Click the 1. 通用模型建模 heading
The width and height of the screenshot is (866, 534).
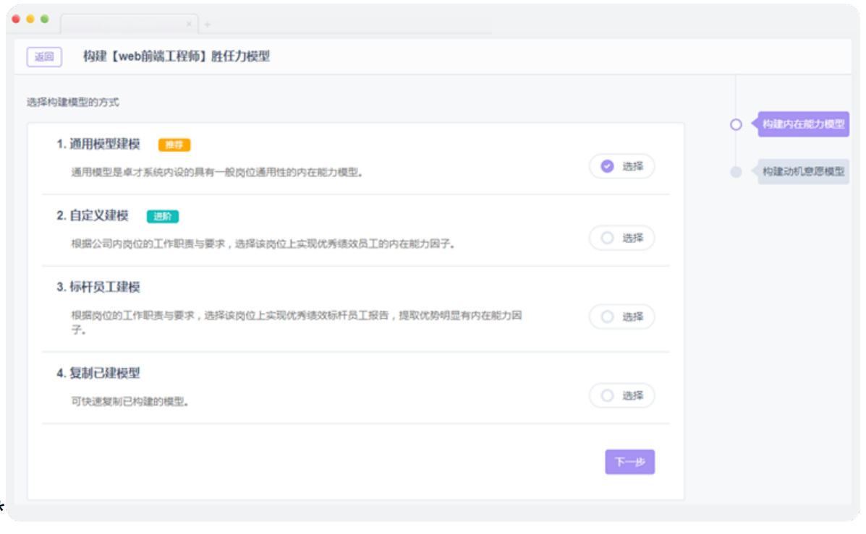coord(98,144)
